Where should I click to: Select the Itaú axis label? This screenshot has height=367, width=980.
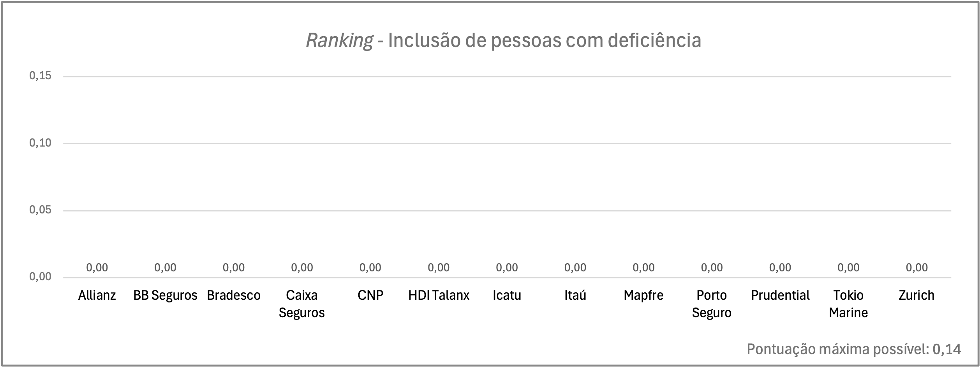575,295
